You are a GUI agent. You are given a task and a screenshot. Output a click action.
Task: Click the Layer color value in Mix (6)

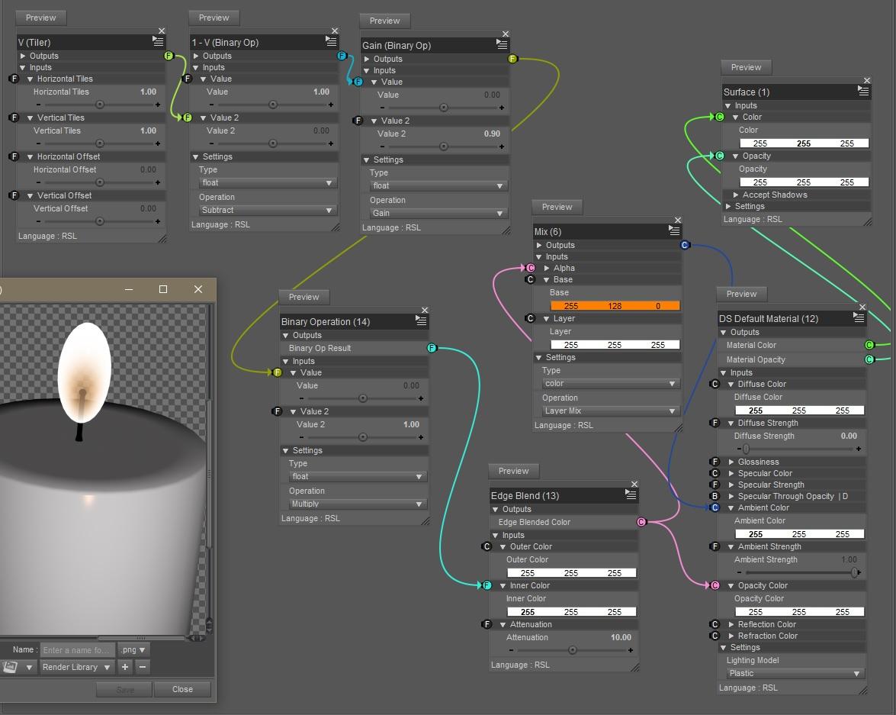coord(615,344)
